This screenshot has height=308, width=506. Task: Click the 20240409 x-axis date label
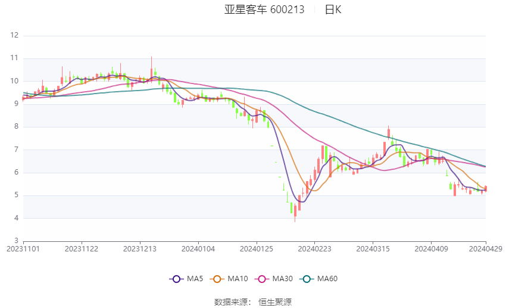(431, 249)
